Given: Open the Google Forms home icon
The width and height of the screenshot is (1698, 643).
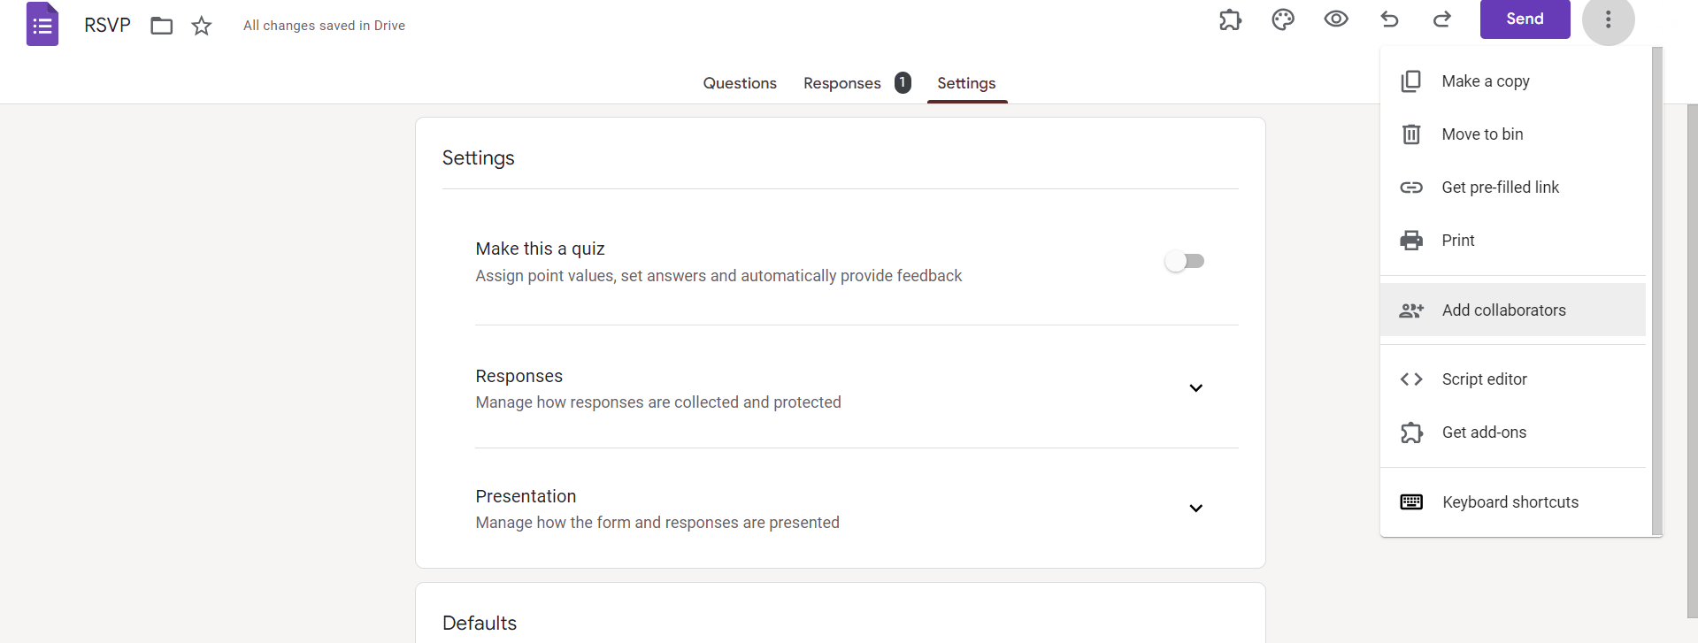Looking at the screenshot, I should (42, 24).
